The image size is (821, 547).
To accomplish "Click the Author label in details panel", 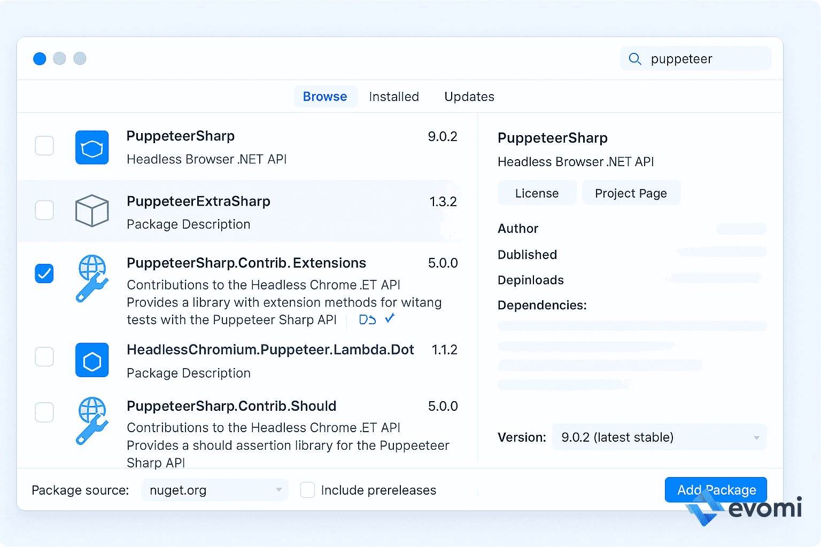I will pyautogui.click(x=518, y=229).
